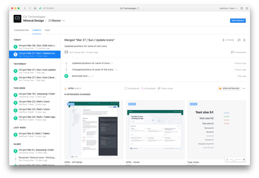Click the 9 artboards indicator
259x178 pixels.
tap(132, 88)
